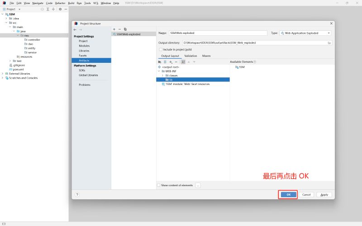This screenshot has height=226, width=362.
Task: Open the VCS menu
Action: tap(95, 3)
